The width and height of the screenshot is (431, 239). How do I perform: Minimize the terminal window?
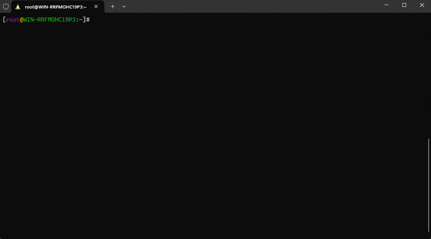[386, 5]
